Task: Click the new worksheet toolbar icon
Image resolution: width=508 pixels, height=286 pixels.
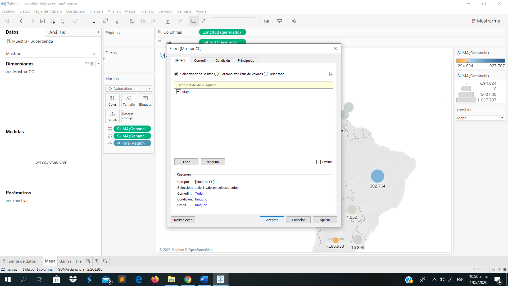Action: click(x=92, y=21)
